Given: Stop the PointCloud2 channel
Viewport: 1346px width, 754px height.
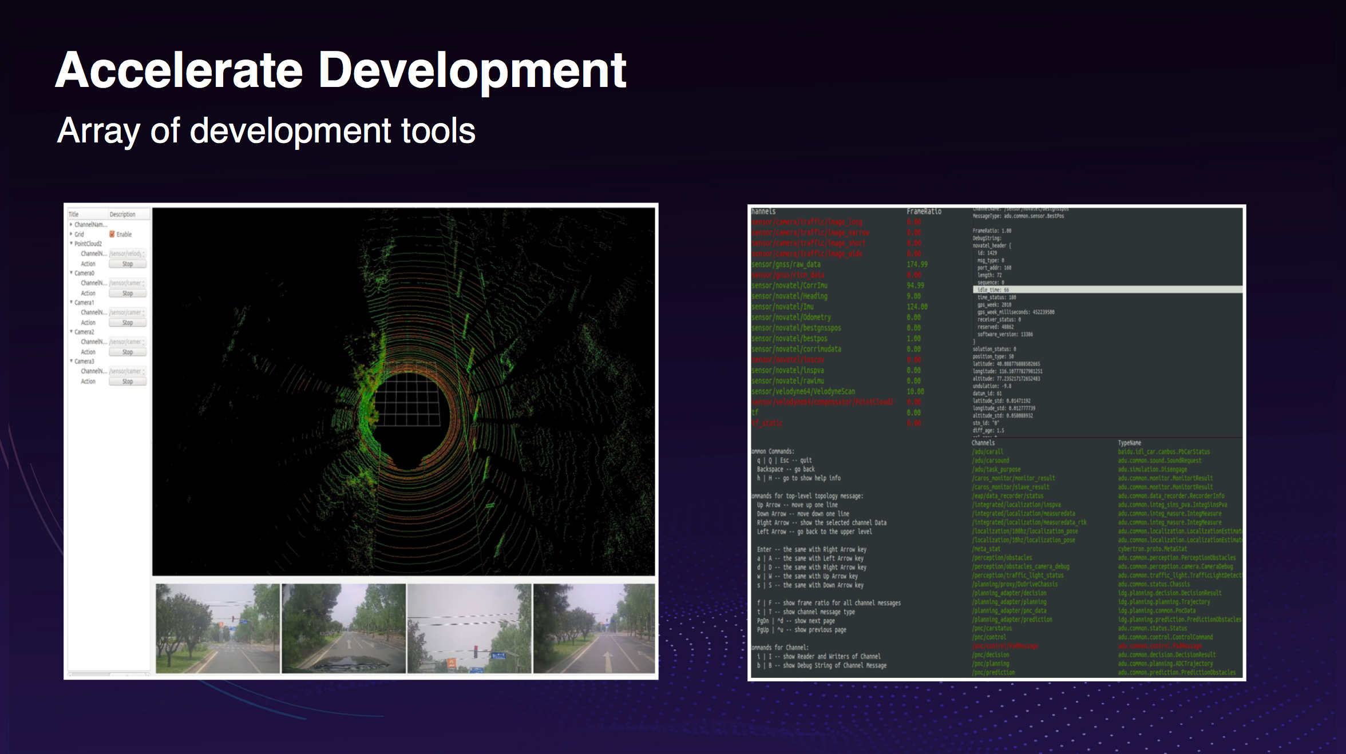Looking at the screenshot, I should point(128,263).
